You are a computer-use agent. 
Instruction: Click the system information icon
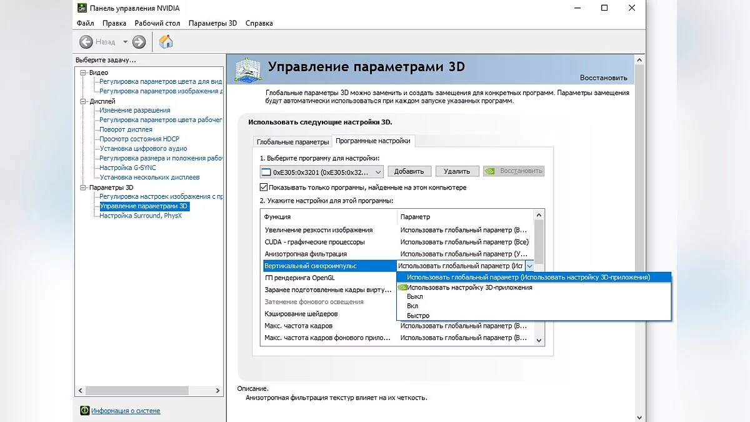pyautogui.click(x=84, y=411)
